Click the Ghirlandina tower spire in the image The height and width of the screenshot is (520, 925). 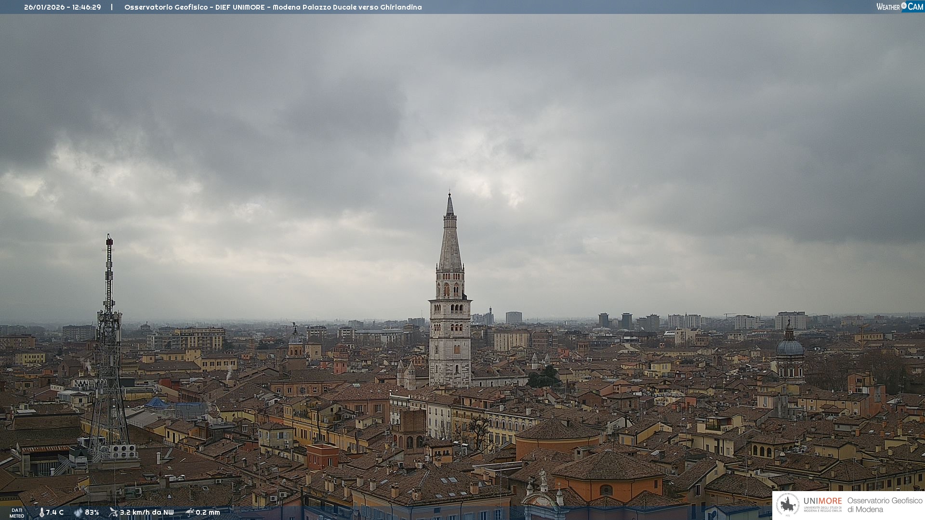pyautogui.click(x=450, y=241)
